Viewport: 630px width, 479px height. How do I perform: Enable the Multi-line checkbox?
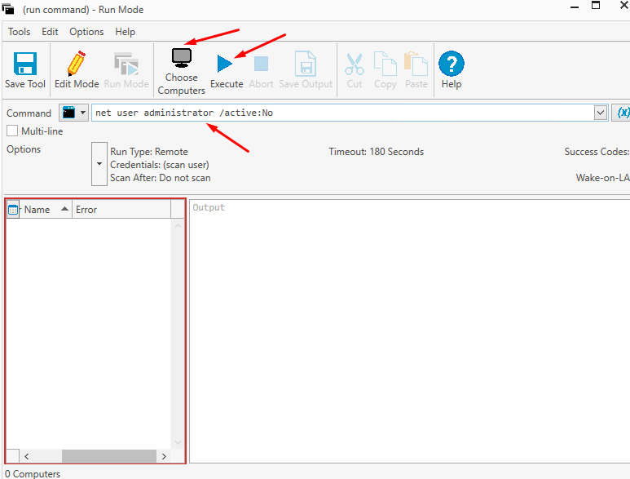tap(12, 131)
